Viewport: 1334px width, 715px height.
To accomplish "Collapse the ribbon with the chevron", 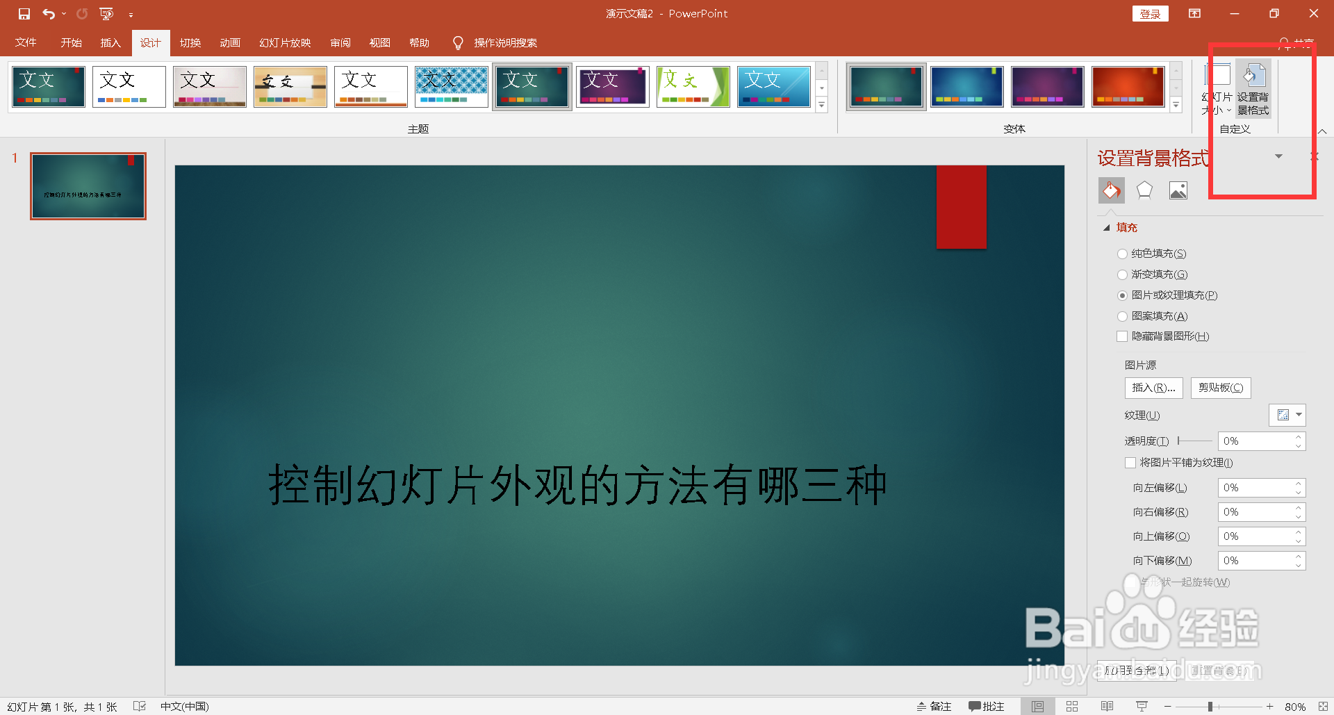I will click(1322, 131).
